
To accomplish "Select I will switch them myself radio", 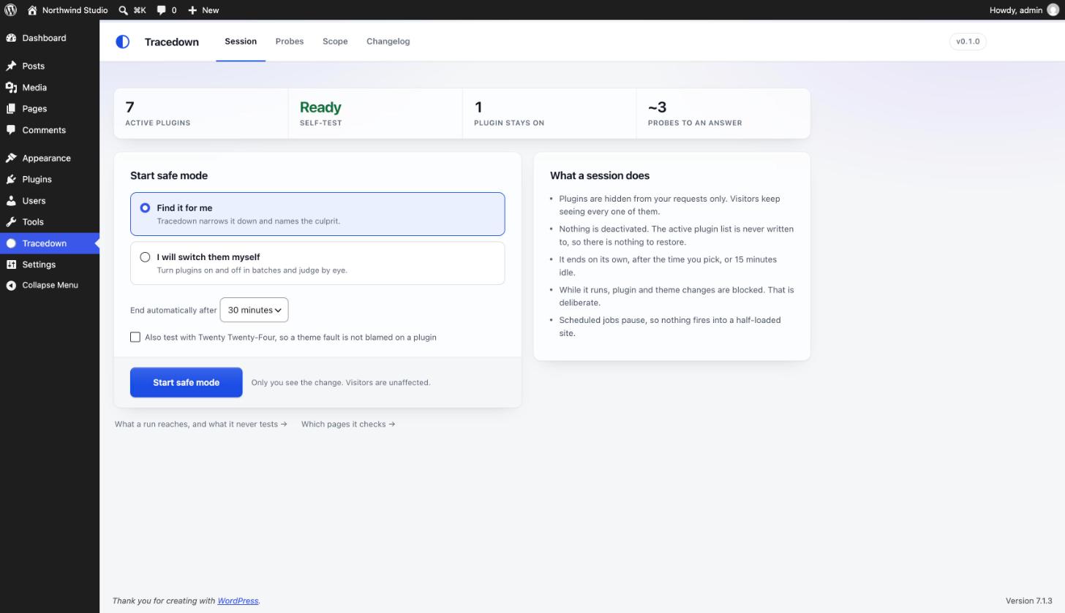I will coord(145,257).
